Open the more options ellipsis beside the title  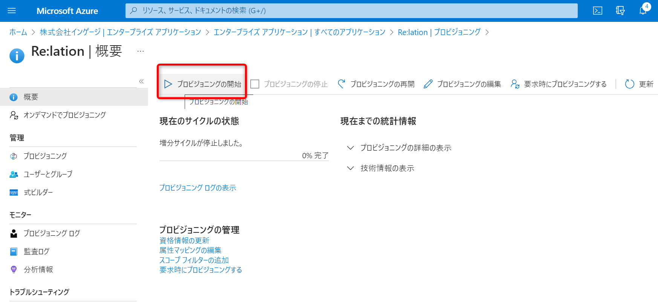[x=141, y=51]
